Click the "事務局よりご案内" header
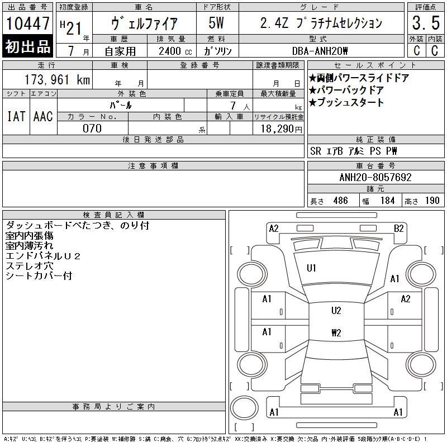Screen dimensions: 447x447 click(114, 407)
